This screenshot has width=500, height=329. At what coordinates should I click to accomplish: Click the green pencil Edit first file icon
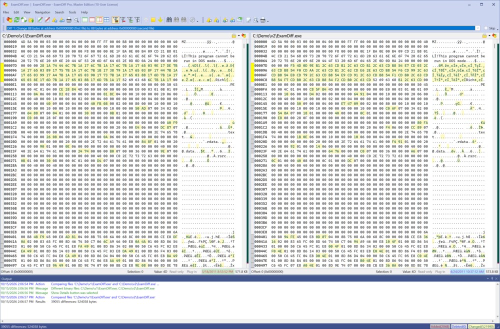pyautogui.click(x=40, y=20)
